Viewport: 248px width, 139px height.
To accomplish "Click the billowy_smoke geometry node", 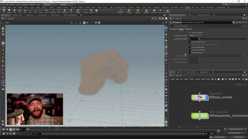I will (x=200, y=97).
